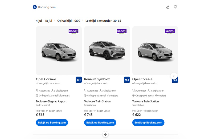Viewport: 213px width, 139px height.
Task: Click the € 622 price
Action: 137,115
